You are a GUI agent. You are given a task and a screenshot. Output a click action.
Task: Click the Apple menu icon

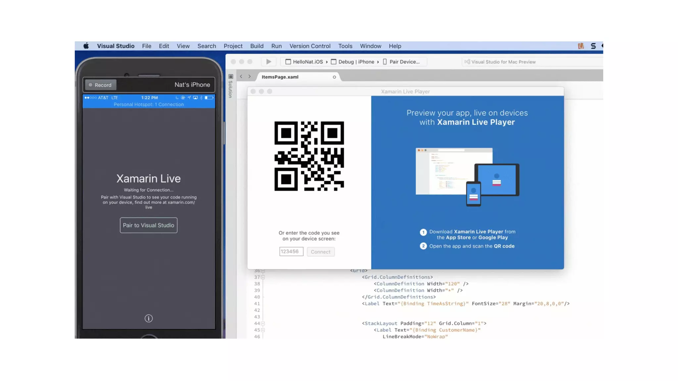coord(86,46)
